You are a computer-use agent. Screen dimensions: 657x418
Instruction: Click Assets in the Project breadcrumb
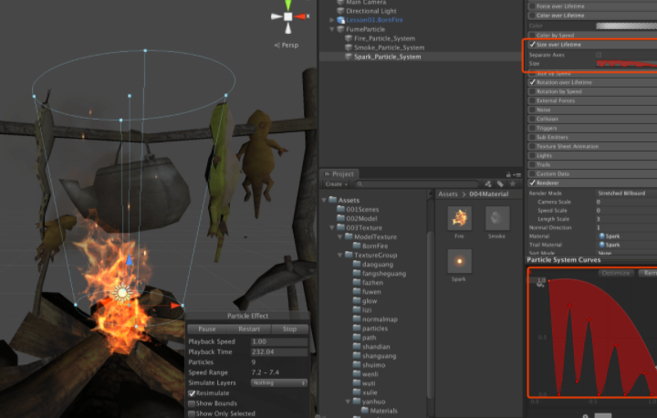[447, 194]
